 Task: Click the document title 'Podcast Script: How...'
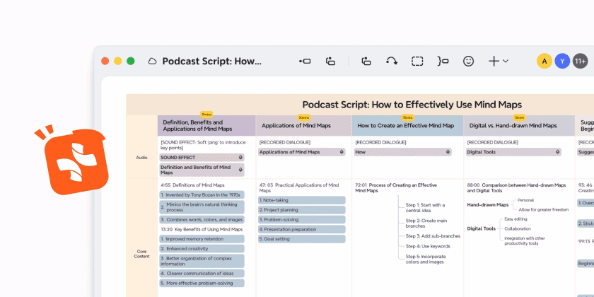coord(211,62)
